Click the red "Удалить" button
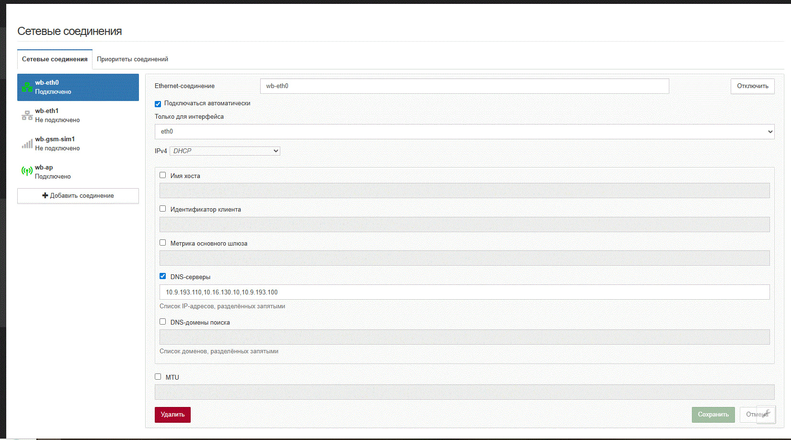 point(172,415)
